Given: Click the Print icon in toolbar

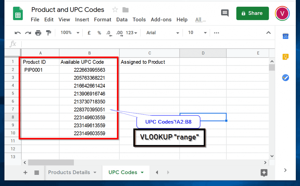Looking at the screenshot, I should click(38, 33).
